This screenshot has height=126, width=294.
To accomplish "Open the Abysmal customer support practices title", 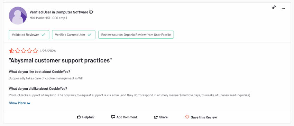I will (x=60, y=60).
